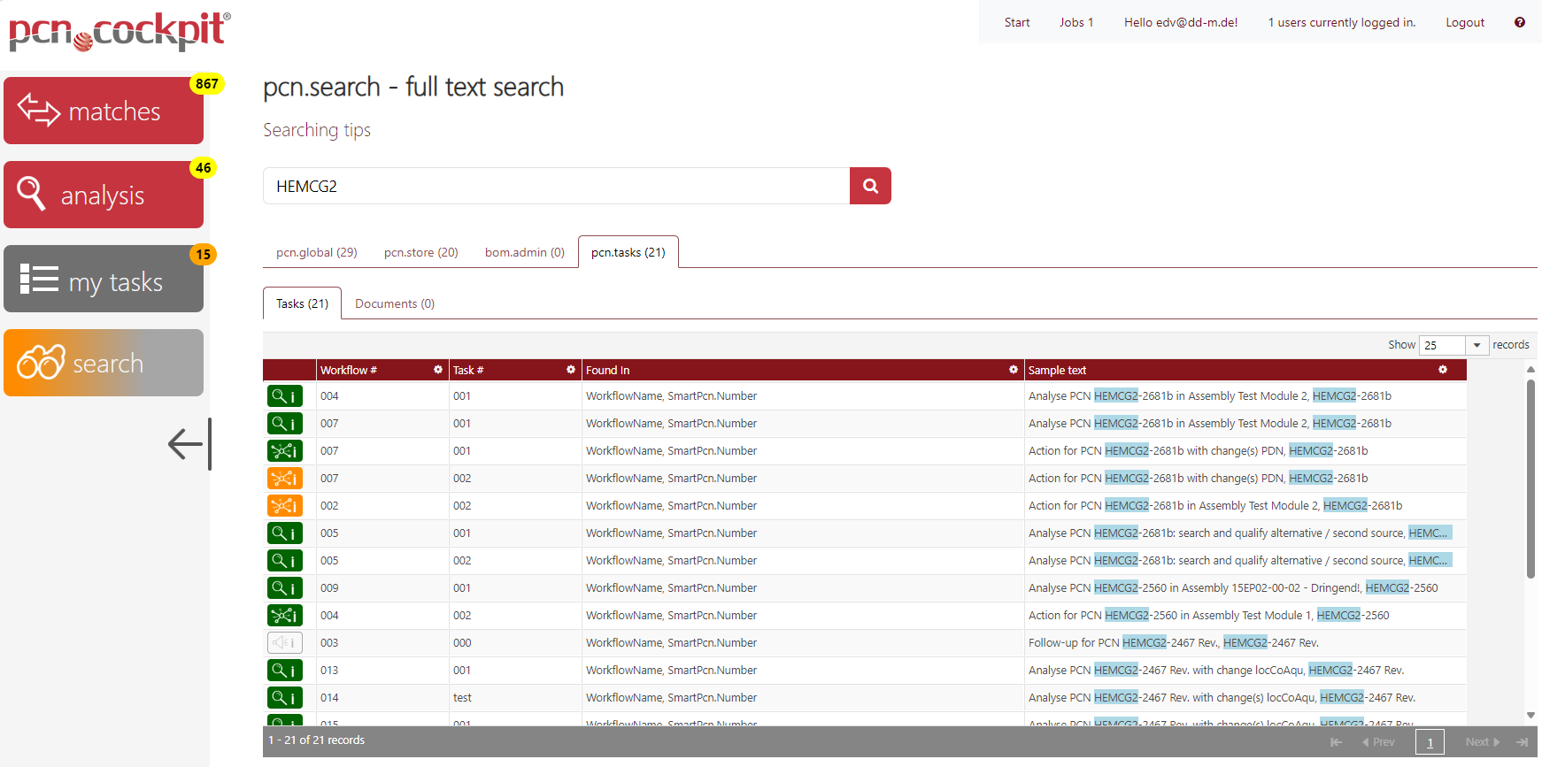Open the Searching tips link
The height and width of the screenshot is (767, 1542).
(x=317, y=130)
